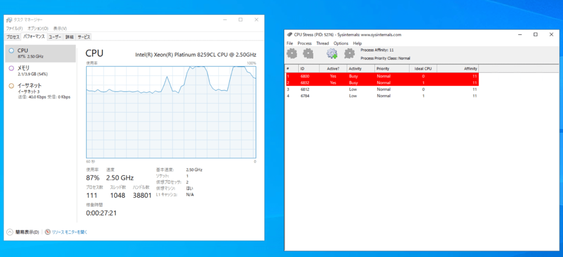
Task: Sort by Priority column header
Action: click(392, 69)
